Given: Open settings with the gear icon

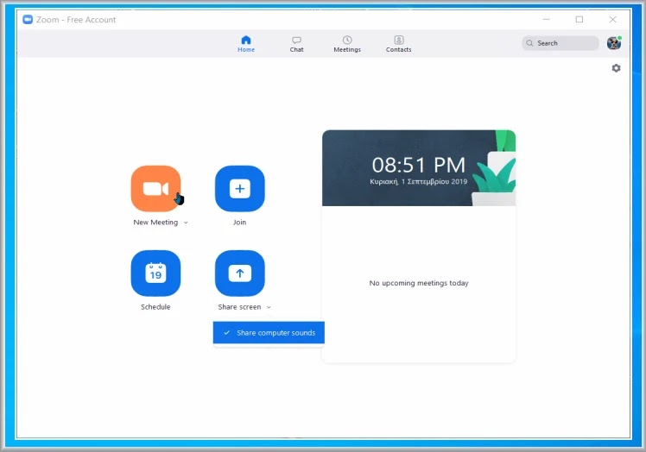Looking at the screenshot, I should [616, 68].
